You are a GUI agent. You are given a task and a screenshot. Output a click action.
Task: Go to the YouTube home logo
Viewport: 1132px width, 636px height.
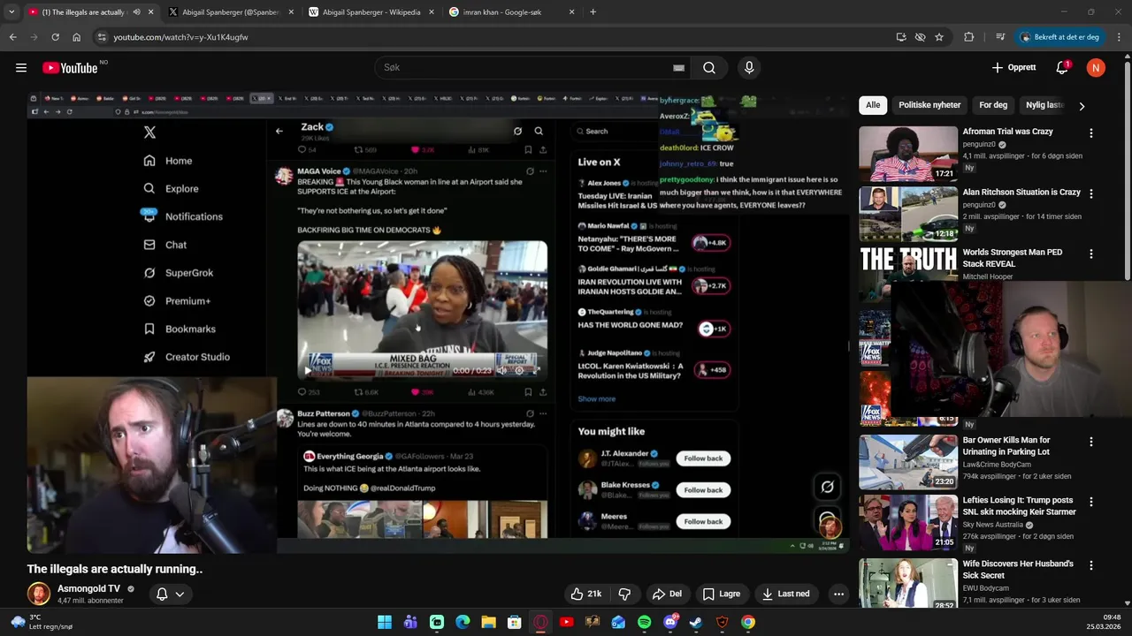click(x=70, y=68)
